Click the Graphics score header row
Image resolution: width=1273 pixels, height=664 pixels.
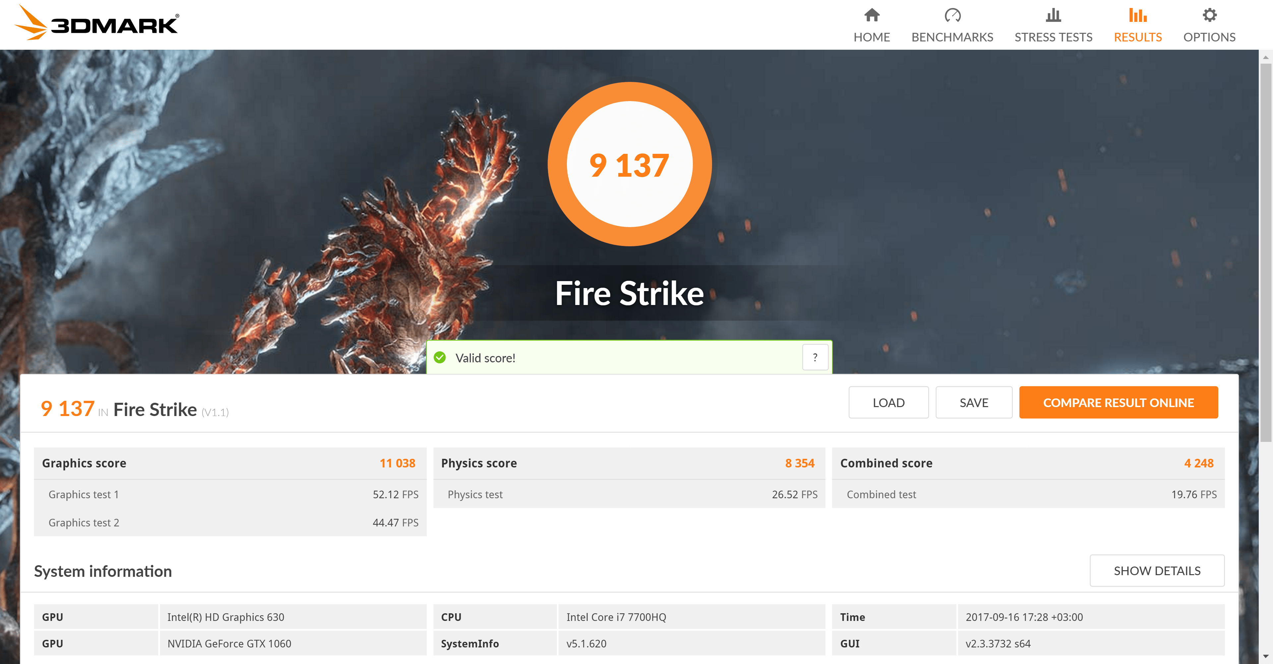click(x=230, y=463)
